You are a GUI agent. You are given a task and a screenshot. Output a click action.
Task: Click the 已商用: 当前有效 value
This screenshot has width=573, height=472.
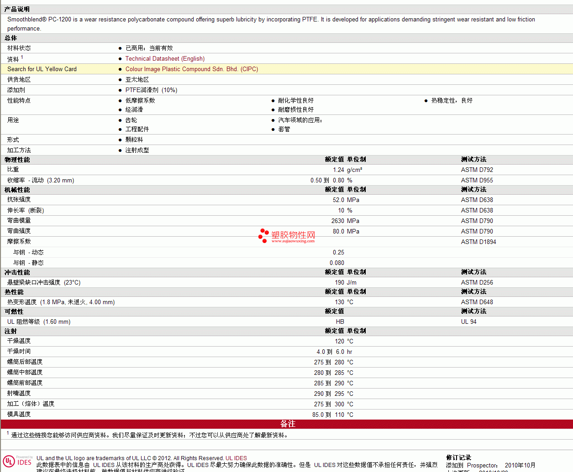point(149,48)
